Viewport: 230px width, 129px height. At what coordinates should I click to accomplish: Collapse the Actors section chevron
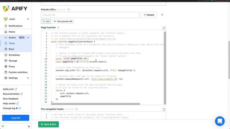point(28,38)
